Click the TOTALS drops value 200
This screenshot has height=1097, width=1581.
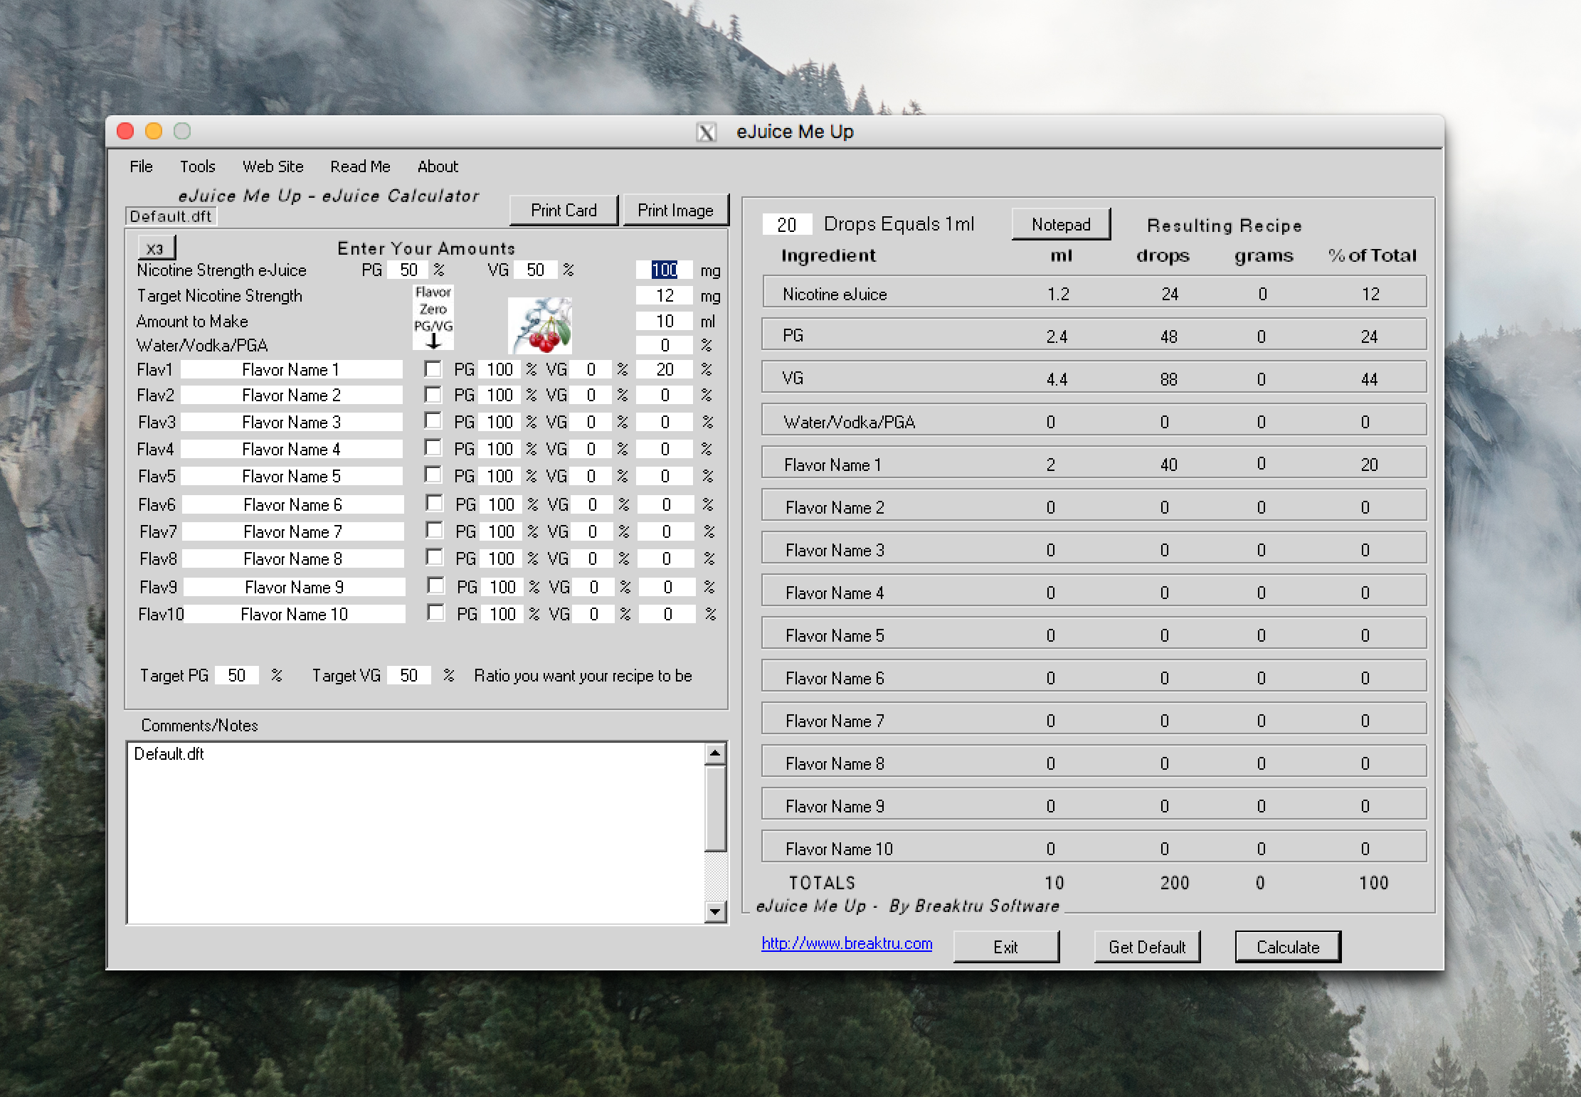coord(1175,883)
